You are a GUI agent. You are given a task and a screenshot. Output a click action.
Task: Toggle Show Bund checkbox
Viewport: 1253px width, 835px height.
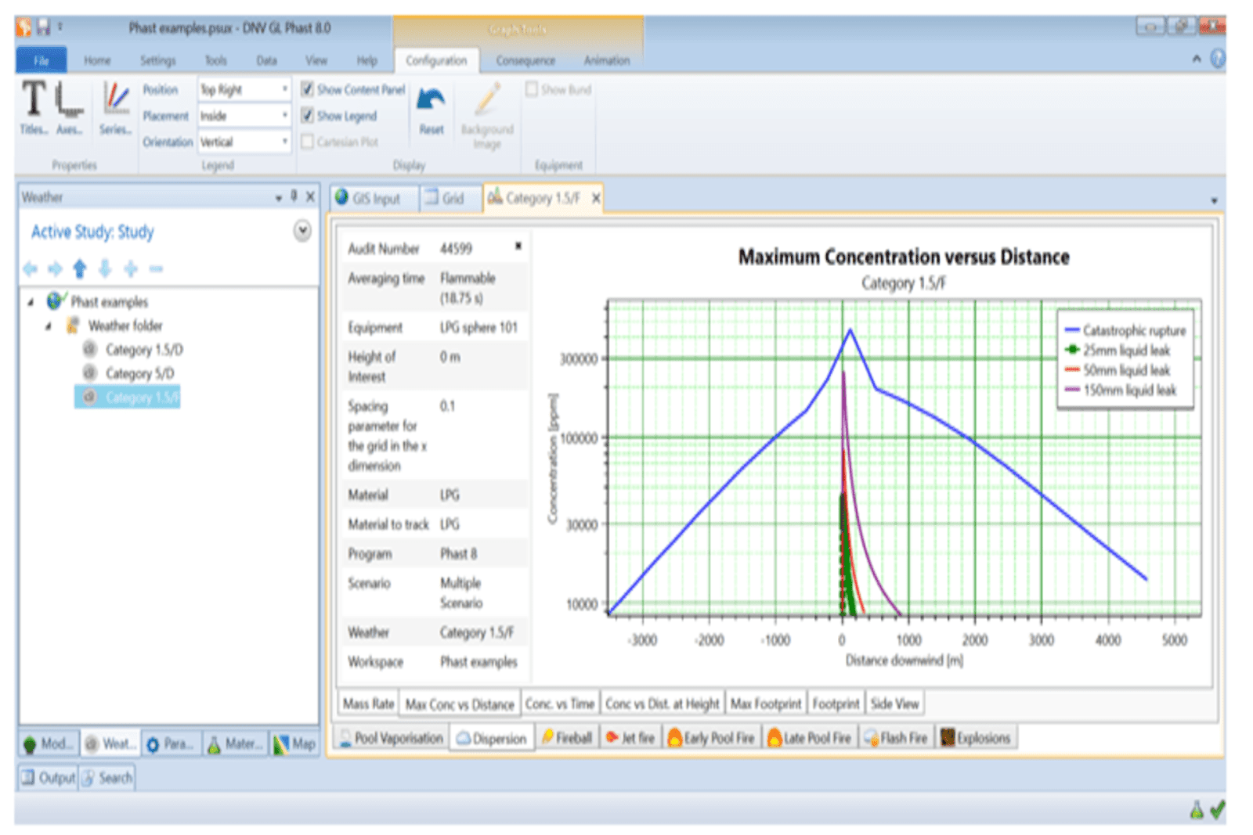pos(532,89)
